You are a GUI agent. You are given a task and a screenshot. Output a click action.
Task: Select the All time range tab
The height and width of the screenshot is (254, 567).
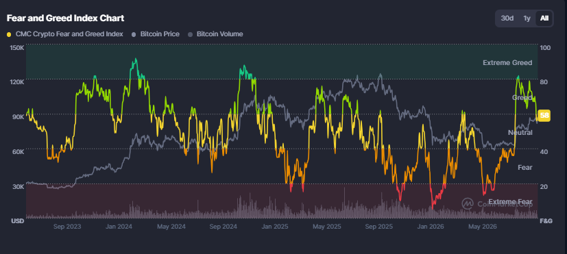(544, 18)
